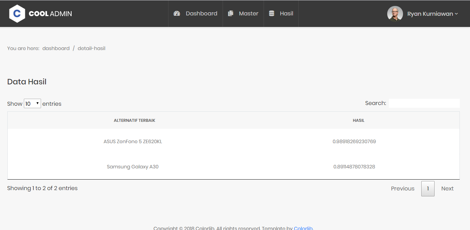Open the Colorlib footer link

tap(303, 228)
